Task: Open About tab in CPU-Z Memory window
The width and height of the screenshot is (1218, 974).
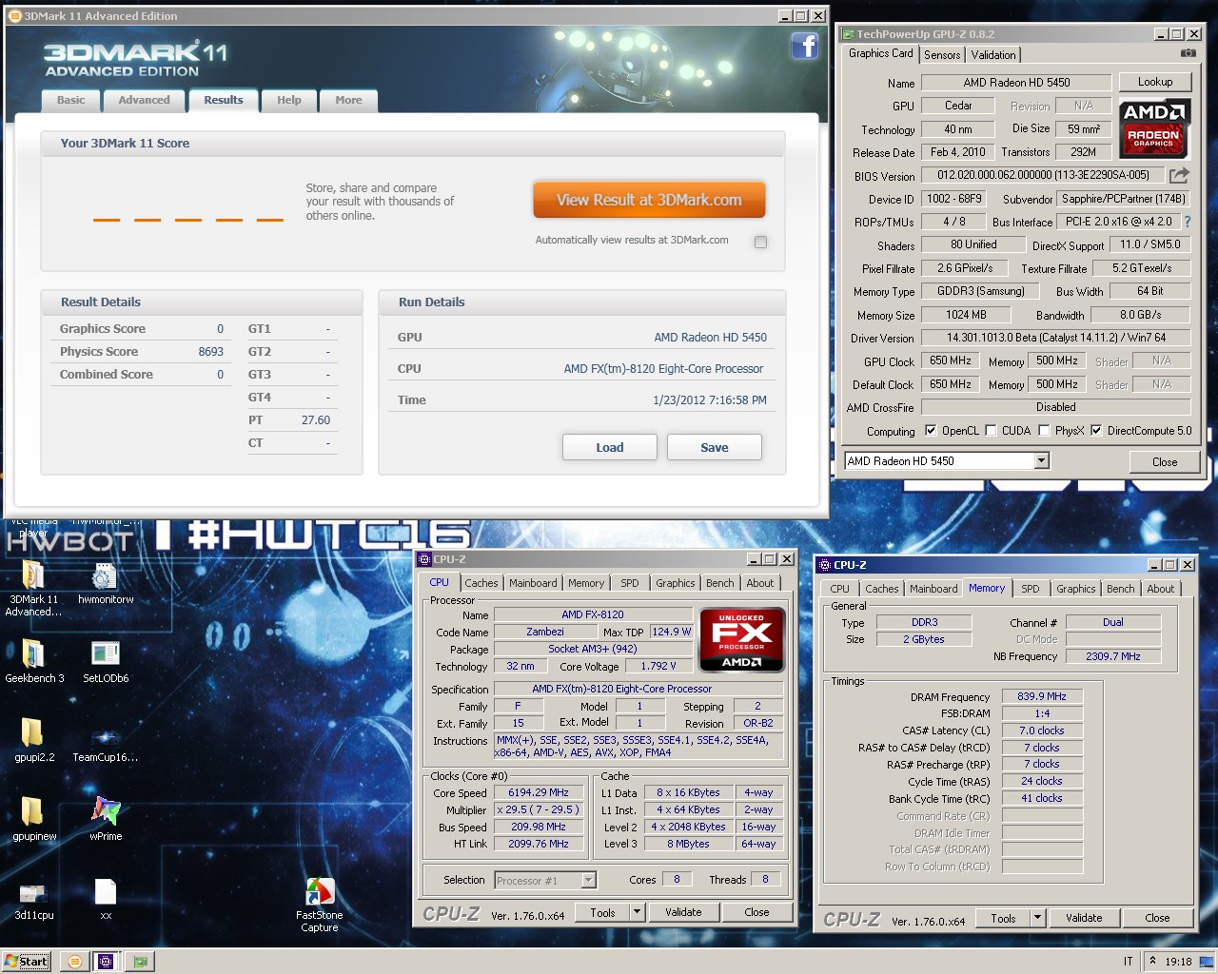Action: (x=1161, y=589)
